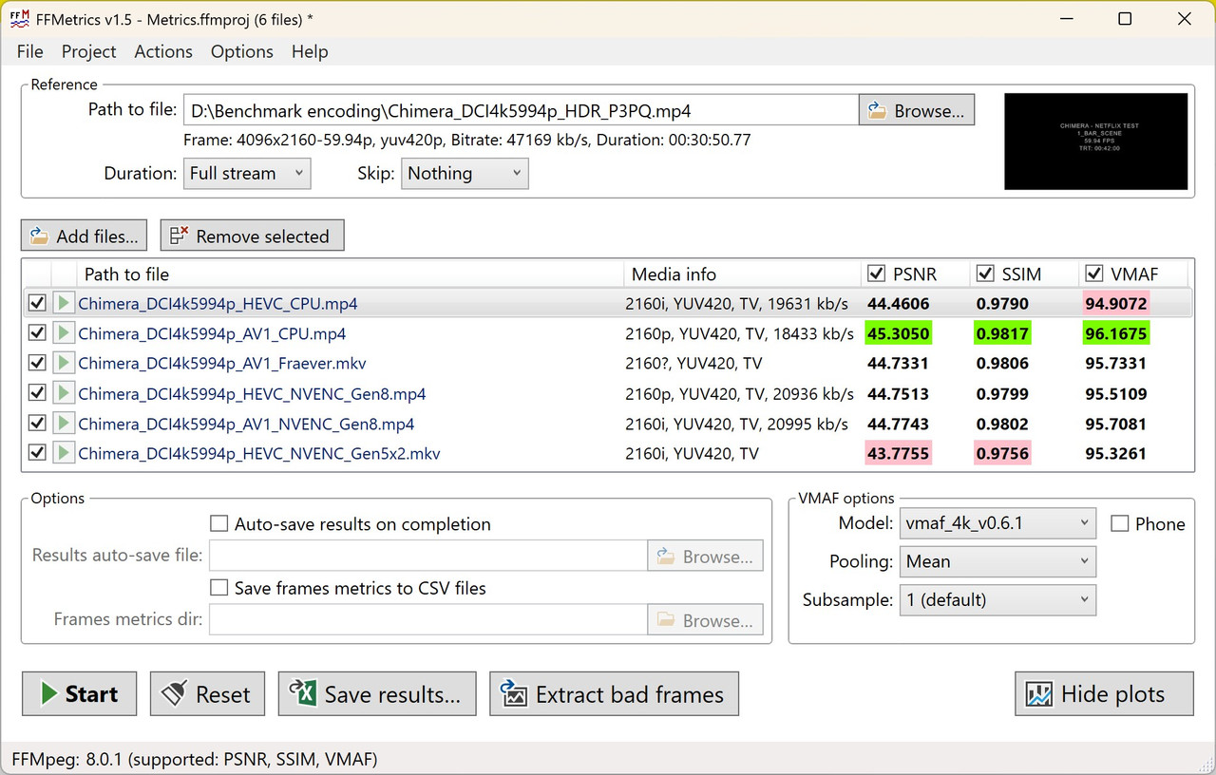Enable the Phone VMAF option
Viewport: 1216px width, 775px height.
click(x=1120, y=524)
